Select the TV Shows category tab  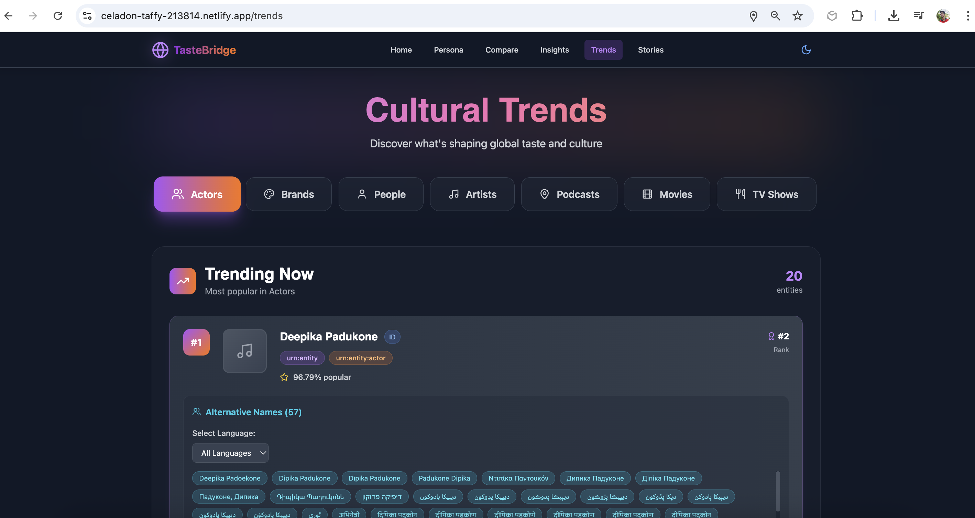tap(766, 194)
